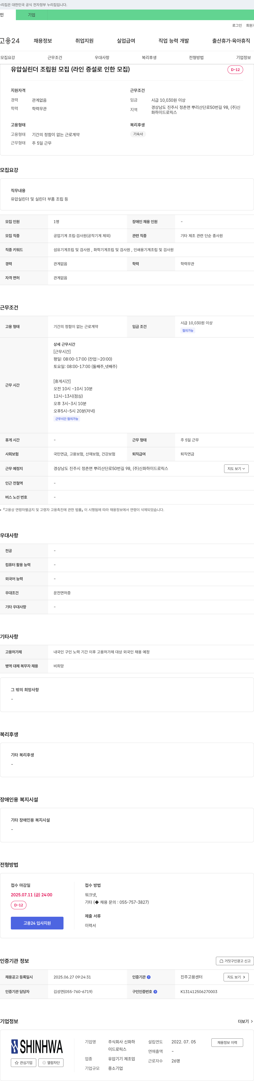This screenshot has height=1081, width=254.
Task: Click the 인증기관 help question icon
Action: (x=149, y=977)
